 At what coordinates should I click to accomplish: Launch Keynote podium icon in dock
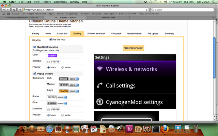[x=67, y=129]
